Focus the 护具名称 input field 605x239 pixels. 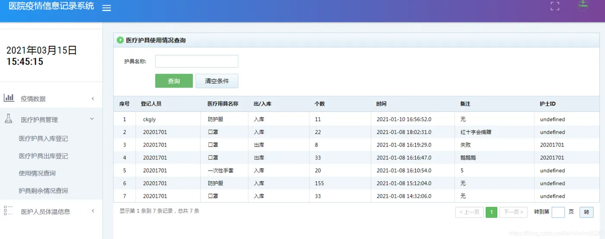click(x=197, y=61)
